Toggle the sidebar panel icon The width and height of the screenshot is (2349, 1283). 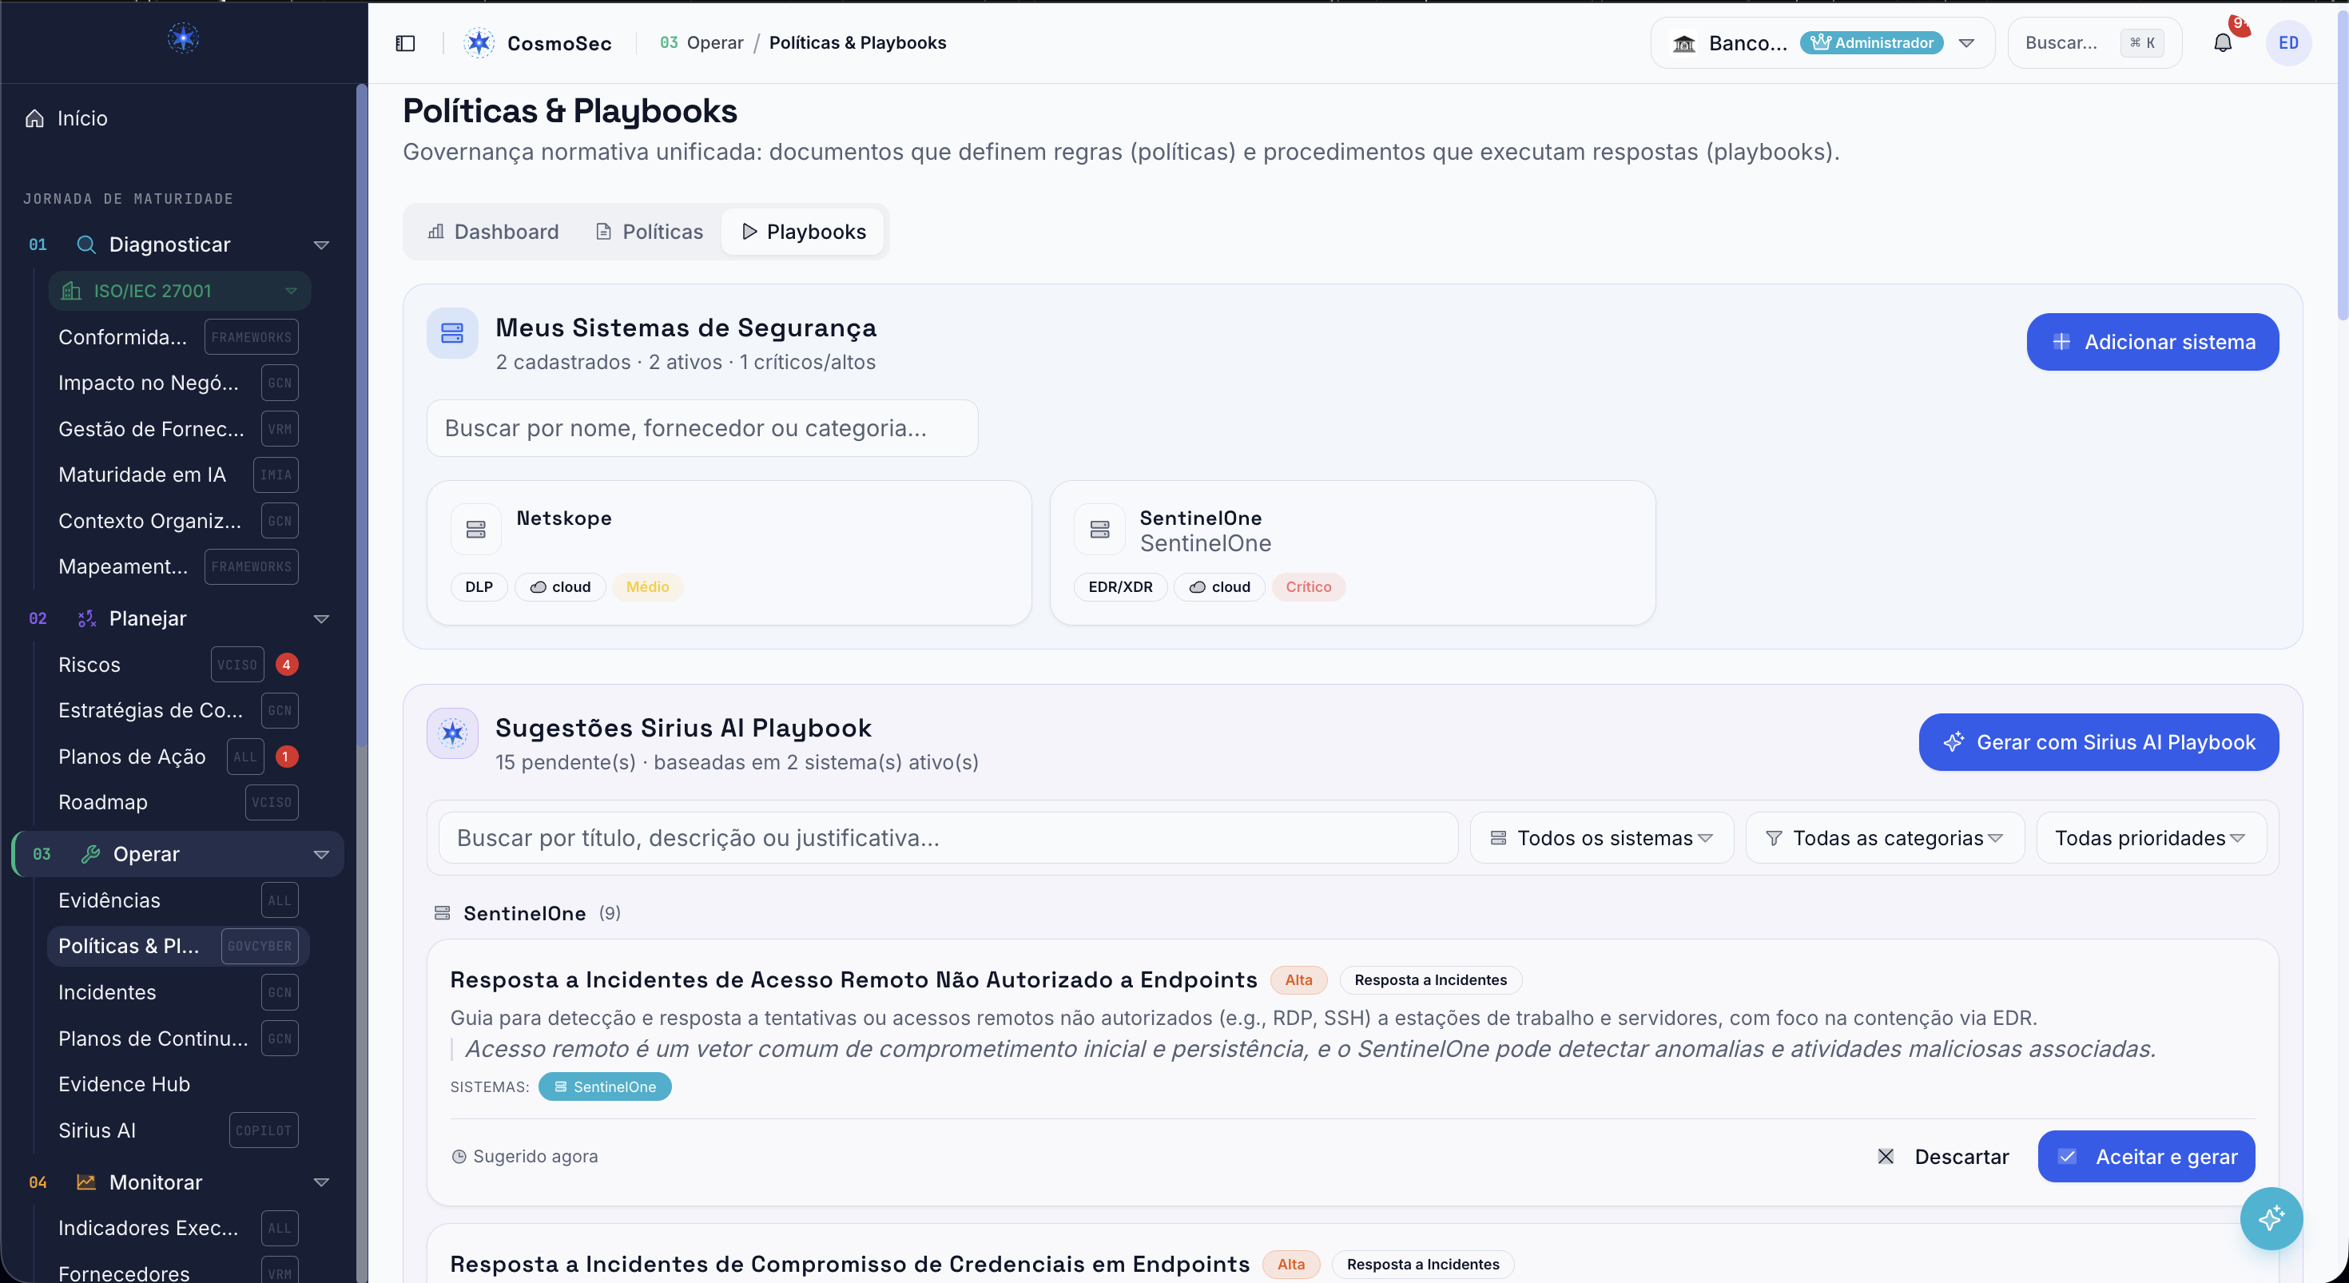coord(405,43)
